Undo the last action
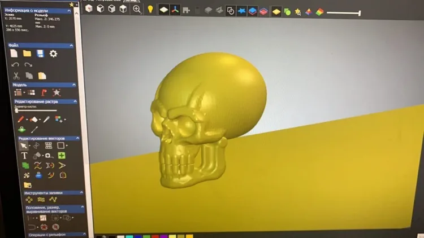 click(15, 64)
